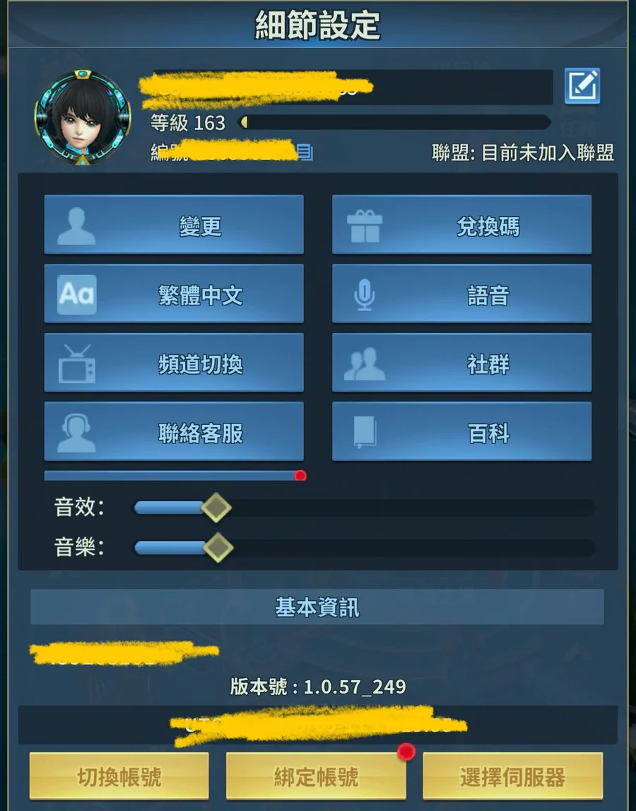Click the two-people icon for 社群

click(365, 364)
